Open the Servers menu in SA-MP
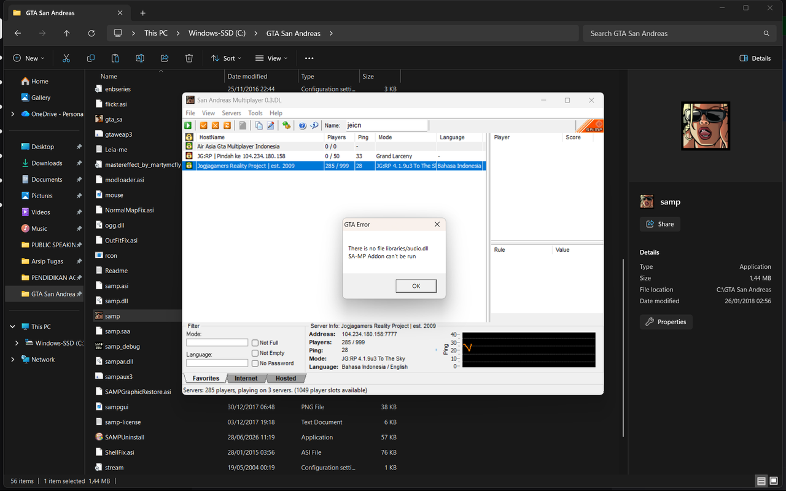Screen dimensions: 786x491 tap(232, 113)
